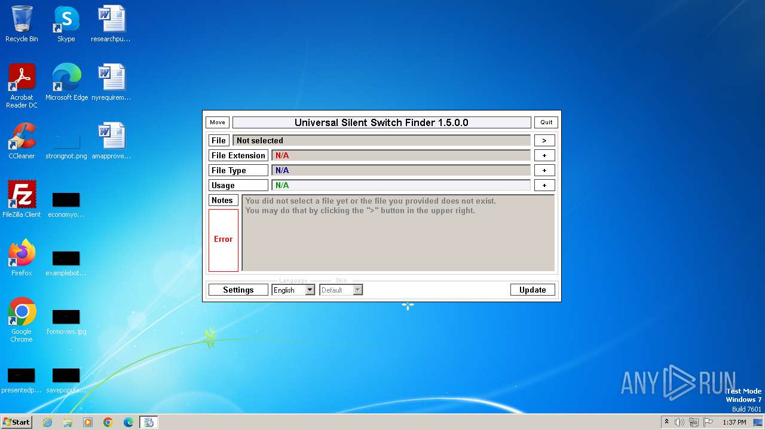Click inside the Notes message area
This screenshot has height=430, width=765.
(398, 233)
